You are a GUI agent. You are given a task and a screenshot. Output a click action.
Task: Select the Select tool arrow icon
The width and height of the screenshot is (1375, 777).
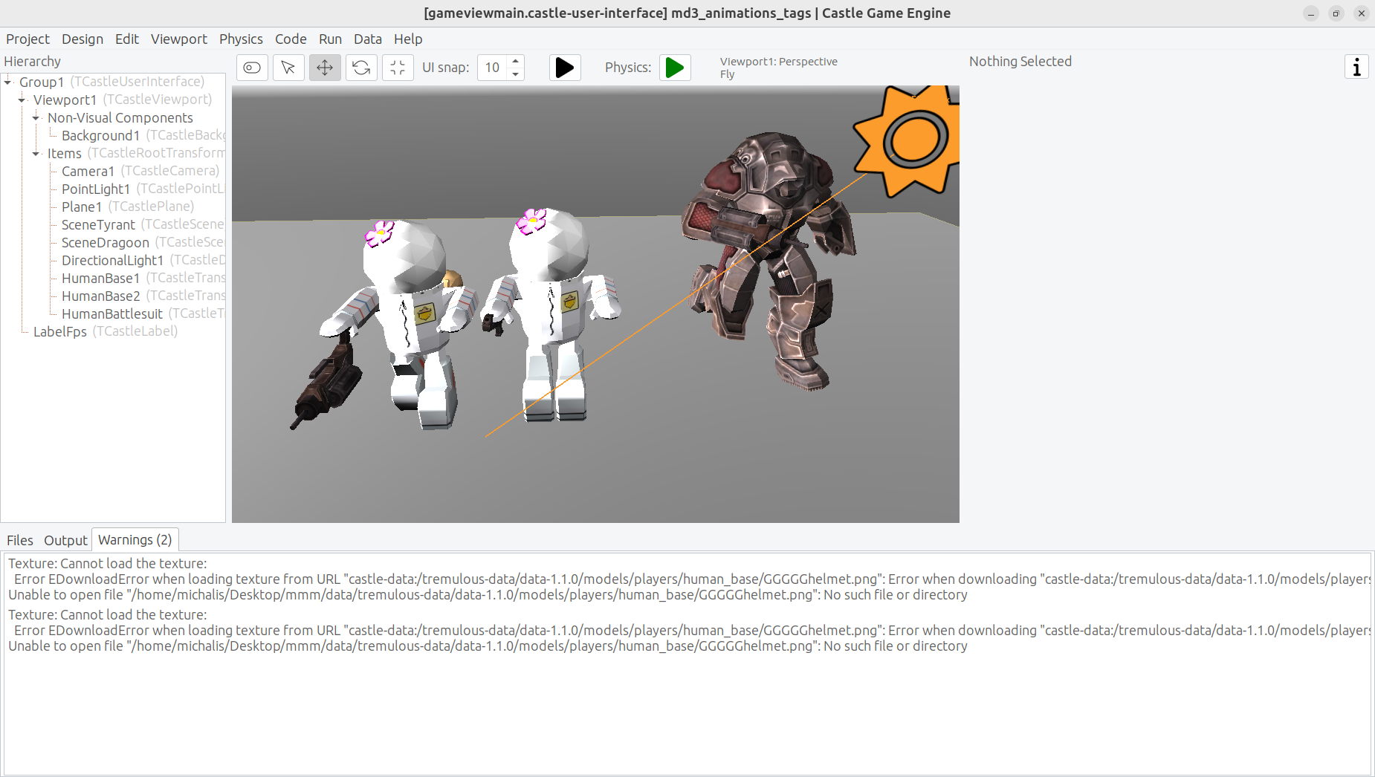tap(288, 68)
